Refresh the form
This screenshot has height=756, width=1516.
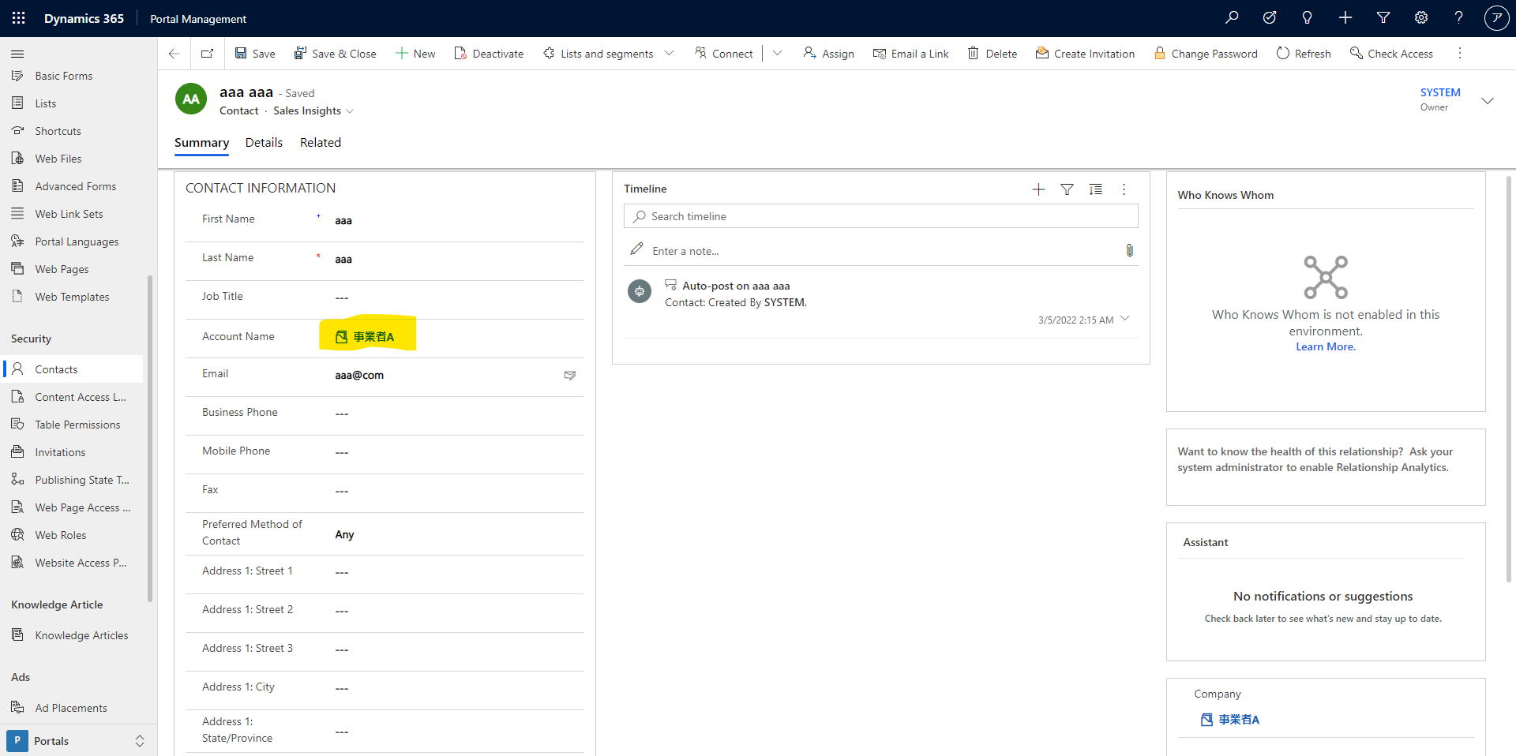[x=1304, y=54]
